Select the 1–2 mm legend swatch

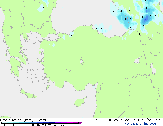(16, 123)
